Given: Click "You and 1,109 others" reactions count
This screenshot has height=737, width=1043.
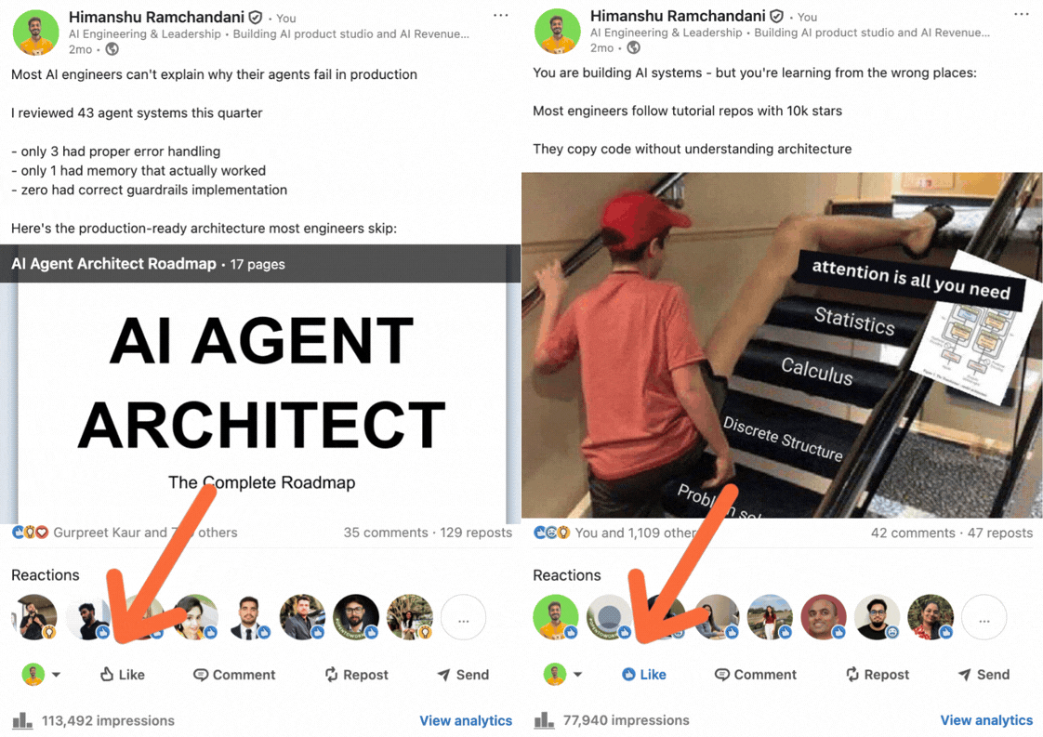Looking at the screenshot, I should pos(636,533).
